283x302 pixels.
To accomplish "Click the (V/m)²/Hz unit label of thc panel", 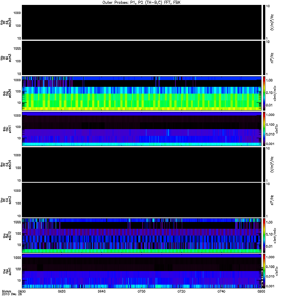I will (272, 165).
